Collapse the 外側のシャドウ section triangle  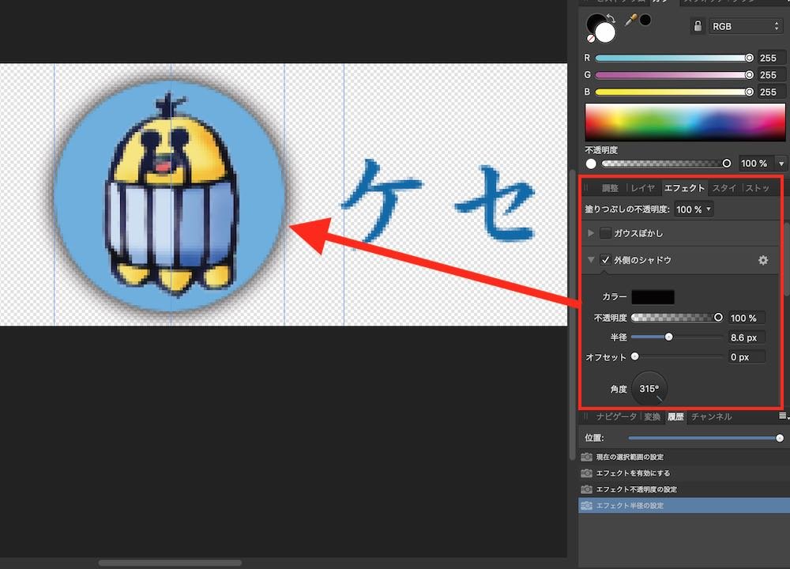point(590,260)
